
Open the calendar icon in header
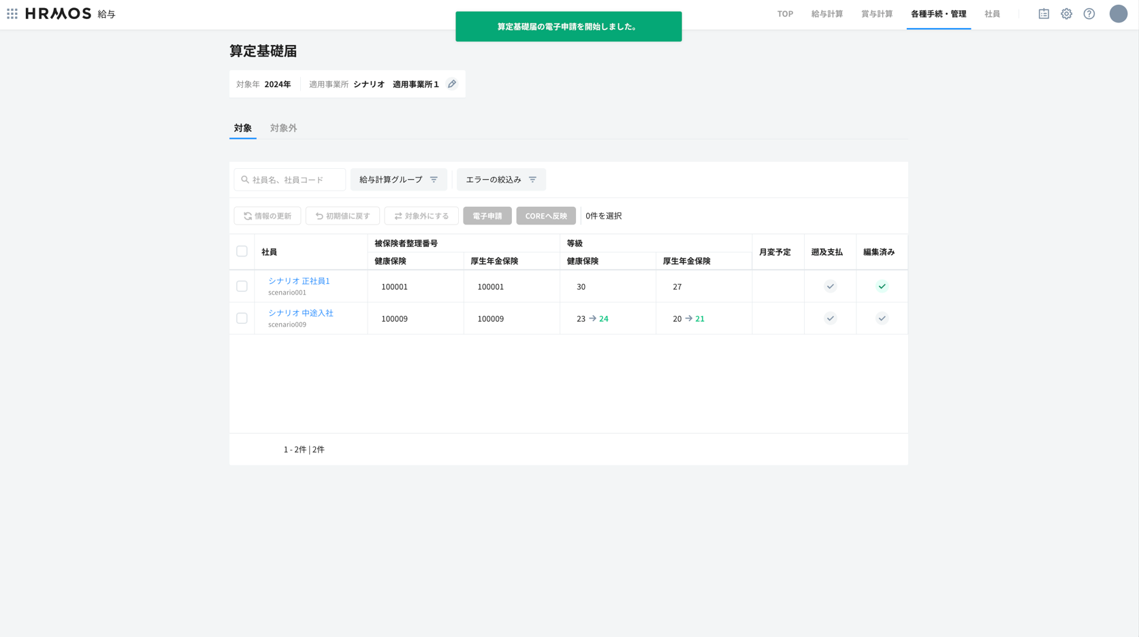pos(1043,14)
